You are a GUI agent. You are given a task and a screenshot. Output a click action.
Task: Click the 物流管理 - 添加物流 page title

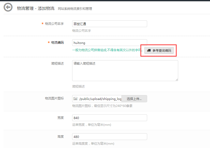[x=36, y=8]
